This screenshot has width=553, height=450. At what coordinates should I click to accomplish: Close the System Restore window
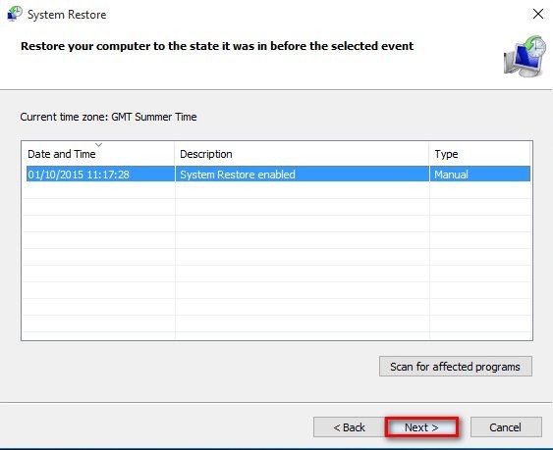(538, 14)
